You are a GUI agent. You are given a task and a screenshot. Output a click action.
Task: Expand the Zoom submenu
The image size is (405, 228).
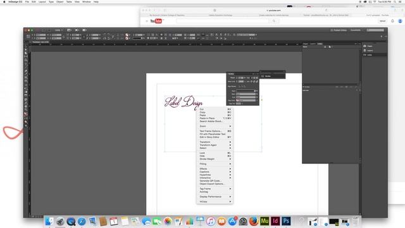215,126
